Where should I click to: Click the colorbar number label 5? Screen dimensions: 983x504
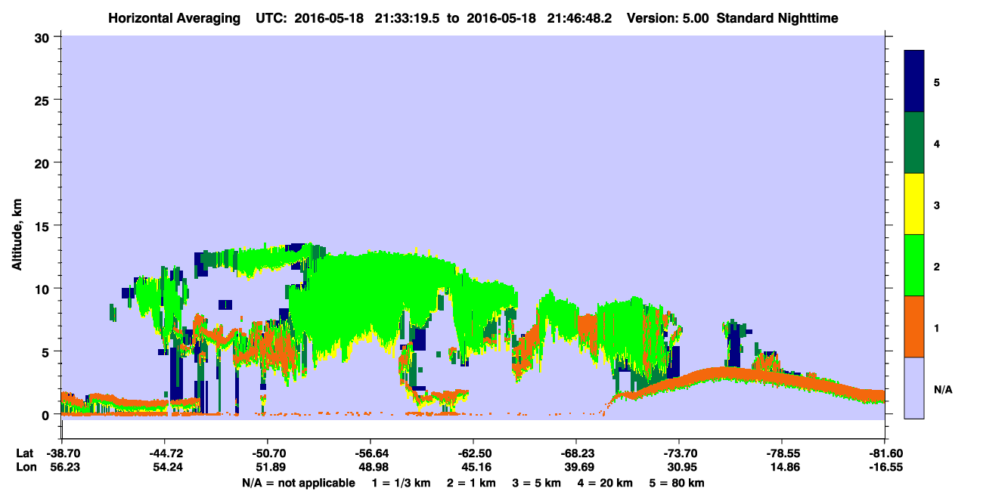point(937,82)
